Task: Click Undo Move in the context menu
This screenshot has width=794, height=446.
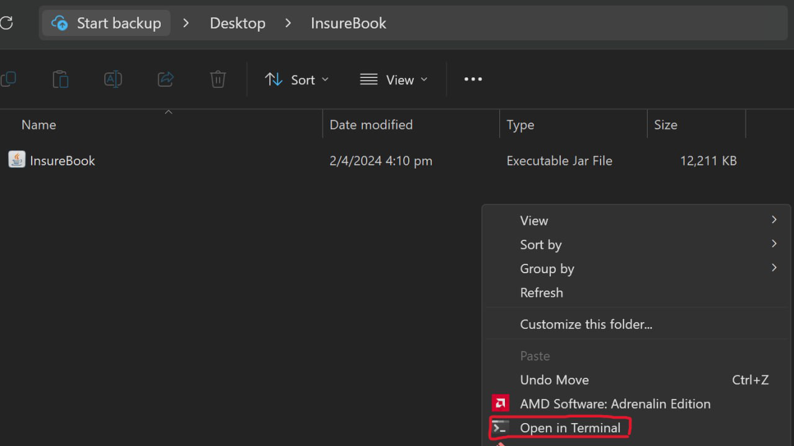Action: coord(554,380)
